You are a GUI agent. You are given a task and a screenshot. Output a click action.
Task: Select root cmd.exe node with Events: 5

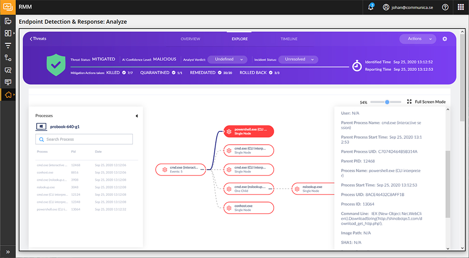click(x=181, y=169)
